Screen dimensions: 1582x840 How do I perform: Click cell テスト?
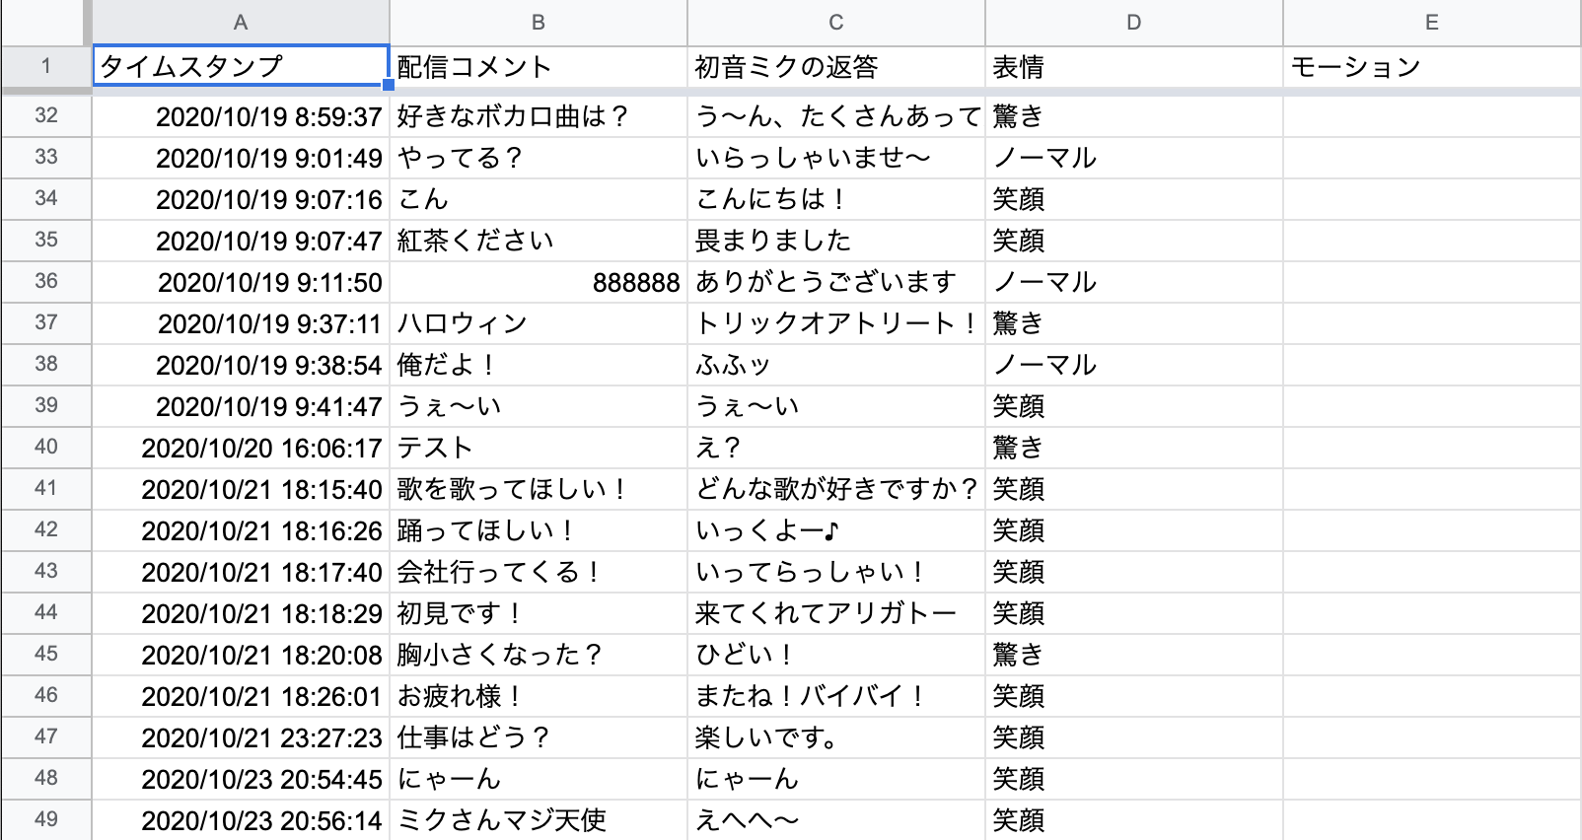[x=539, y=448]
